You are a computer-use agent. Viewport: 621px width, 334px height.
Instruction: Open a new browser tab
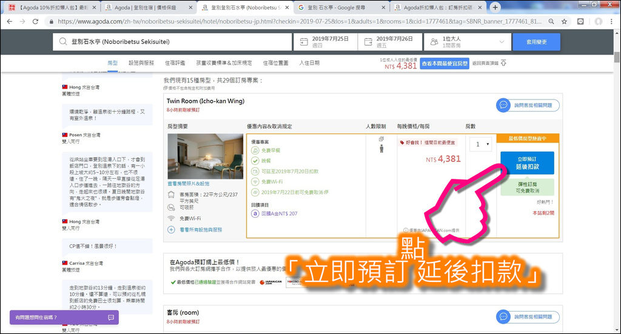tap(495, 7)
